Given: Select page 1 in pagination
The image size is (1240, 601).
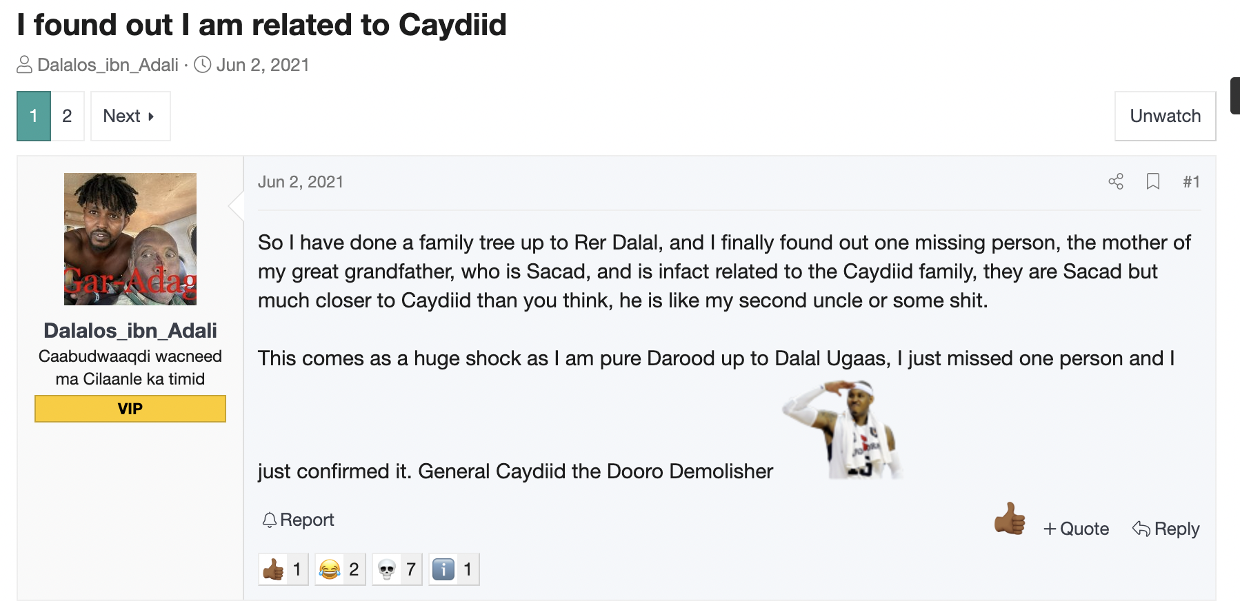Looking at the screenshot, I should (x=34, y=116).
